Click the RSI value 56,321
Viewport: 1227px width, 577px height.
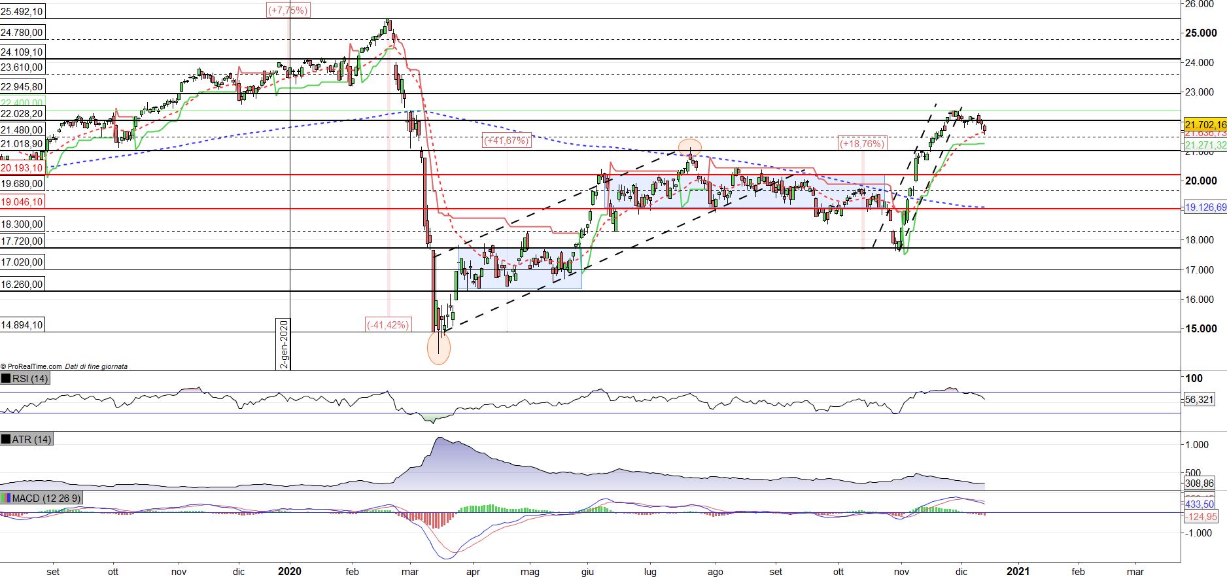1200,399
